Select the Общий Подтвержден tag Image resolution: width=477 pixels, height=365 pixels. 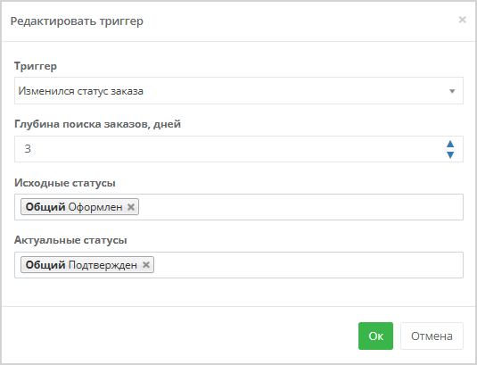click(x=81, y=265)
